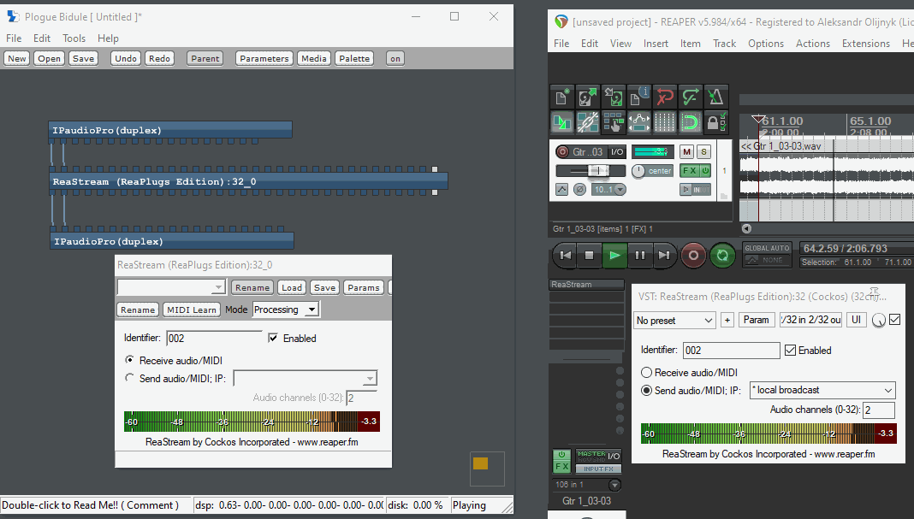Go to project start in REAPER transport

point(566,255)
